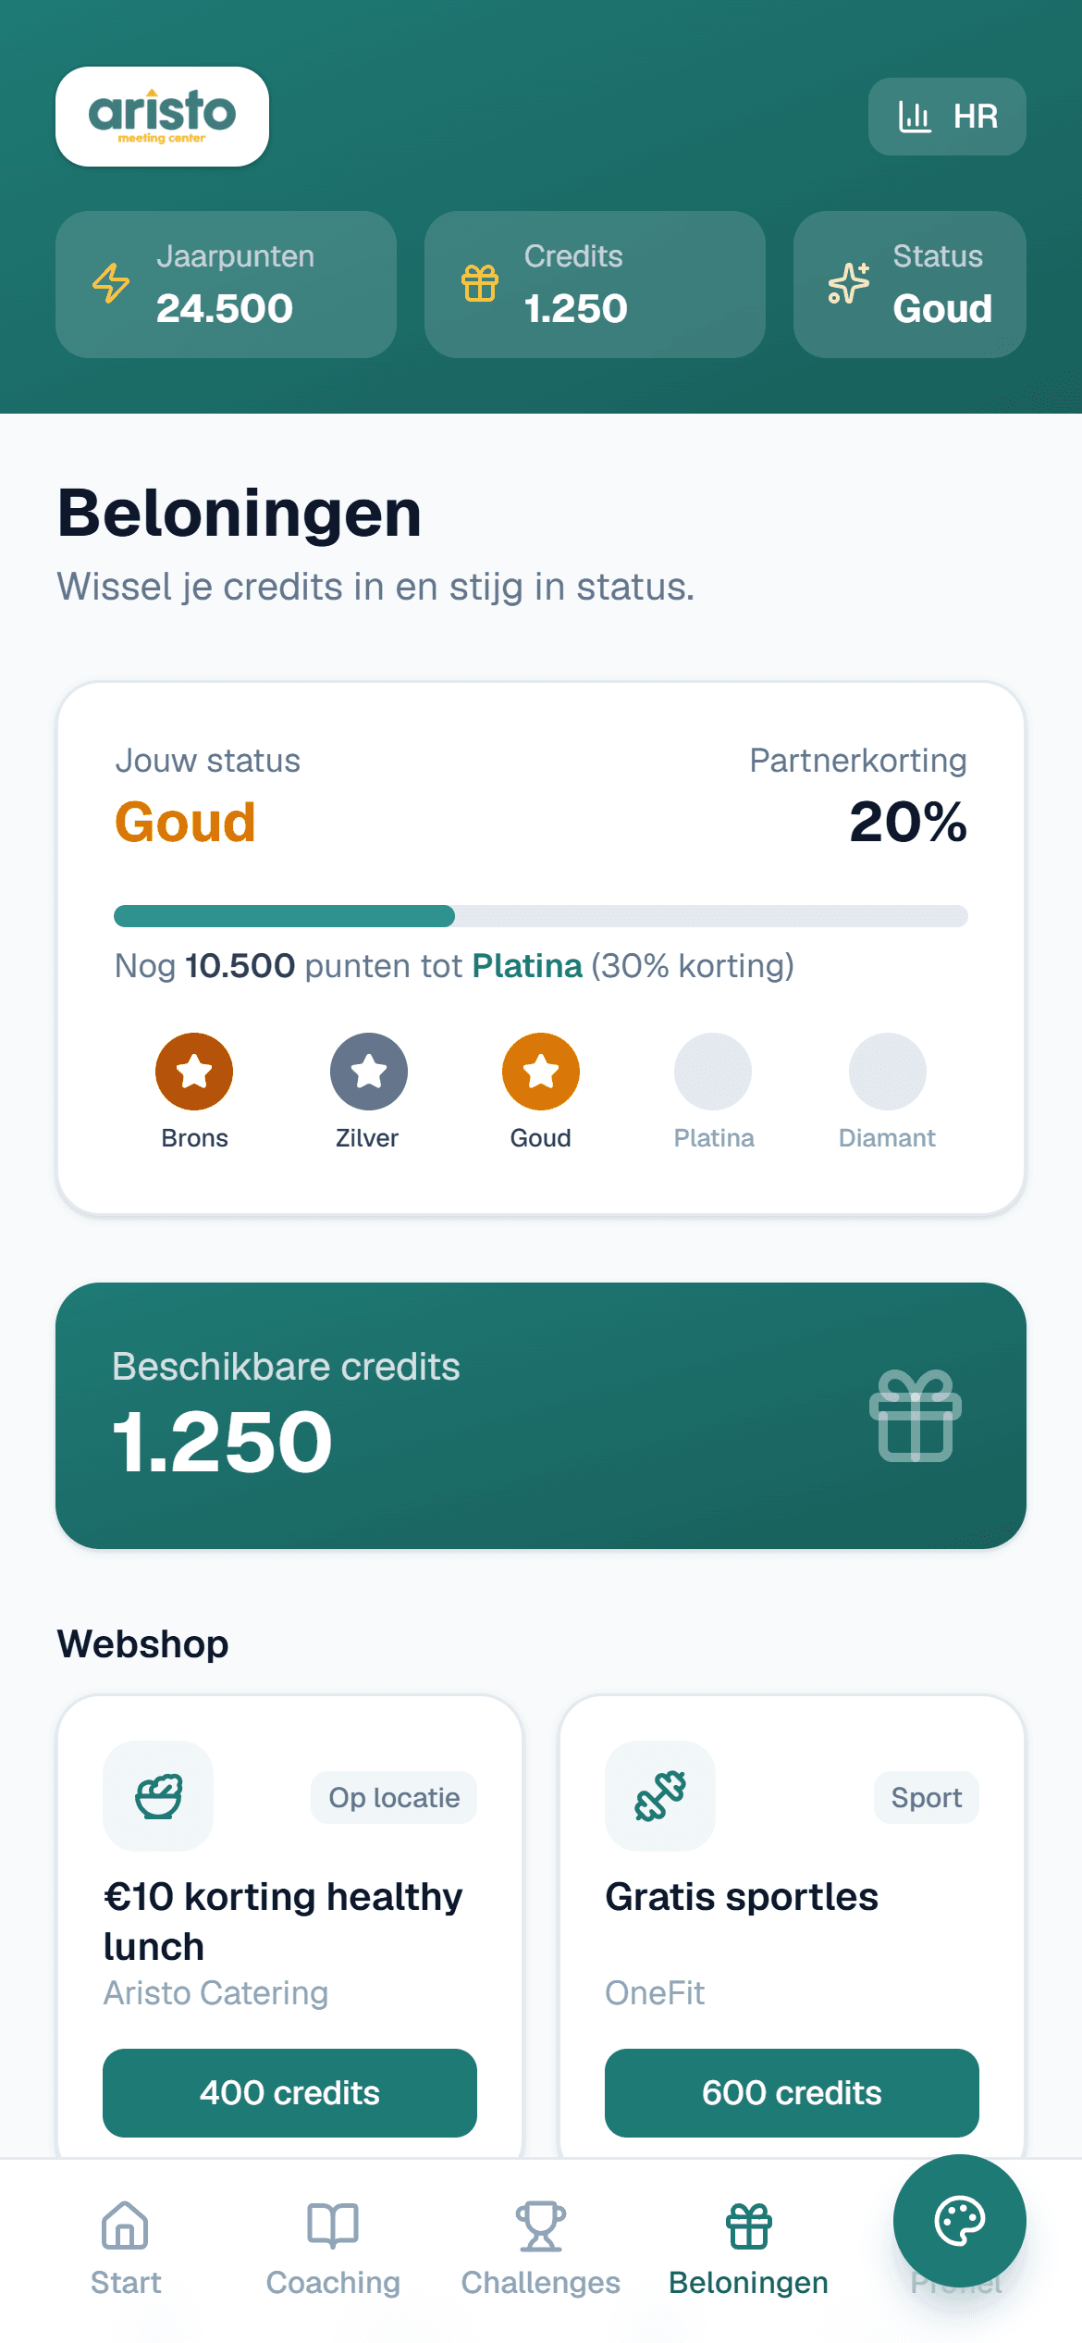Select the Zilver star badge
The height and width of the screenshot is (2343, 1082).
(369, 1072)
